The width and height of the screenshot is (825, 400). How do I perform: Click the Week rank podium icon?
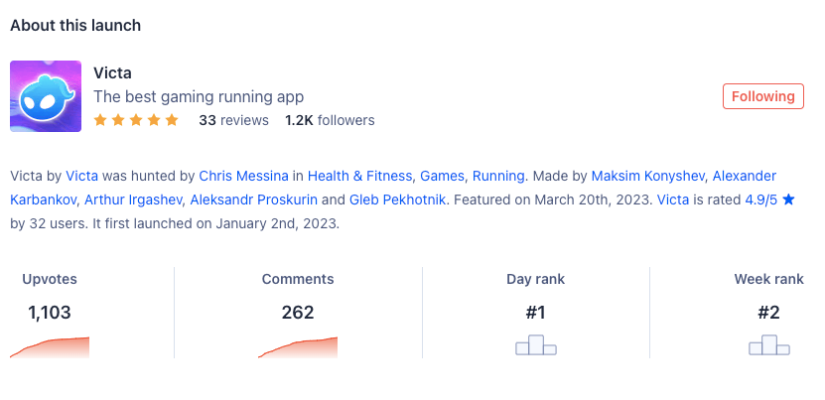pos(768,345)
